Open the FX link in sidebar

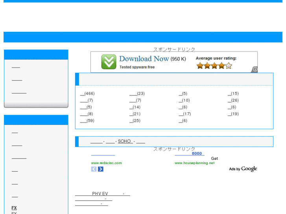[x=14, y=208]
